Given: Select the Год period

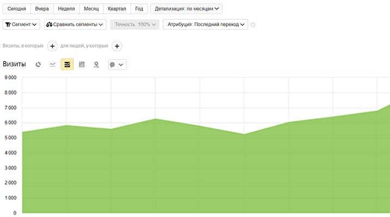Looking at the screenshot, I should pos(139,9).
